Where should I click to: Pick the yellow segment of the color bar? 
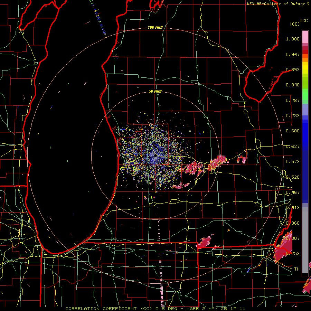(x=305, y=68)
